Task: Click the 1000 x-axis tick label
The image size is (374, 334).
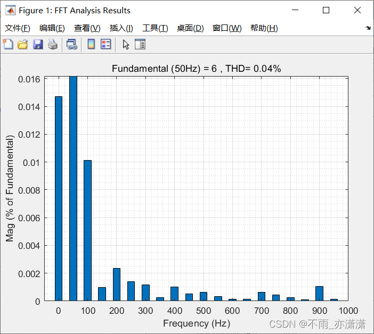Action: [348, 311]
